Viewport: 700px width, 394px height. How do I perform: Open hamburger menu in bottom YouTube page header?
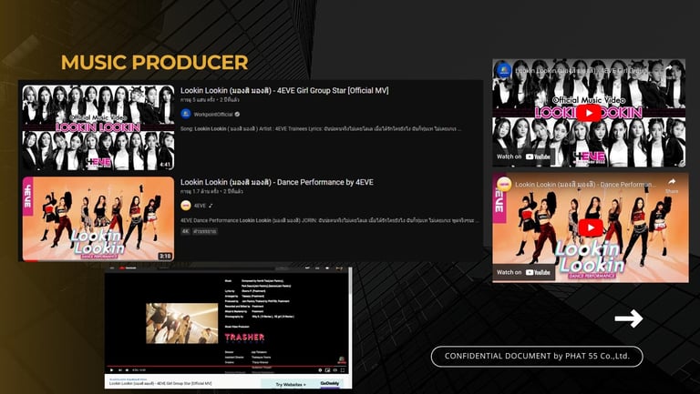[112, 268]
